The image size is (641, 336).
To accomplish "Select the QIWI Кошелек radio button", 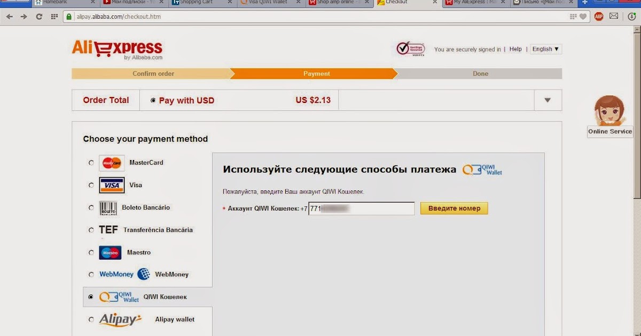I will tap(91, 297).
